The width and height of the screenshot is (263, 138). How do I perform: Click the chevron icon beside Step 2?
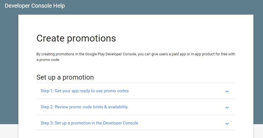(227, 107)
